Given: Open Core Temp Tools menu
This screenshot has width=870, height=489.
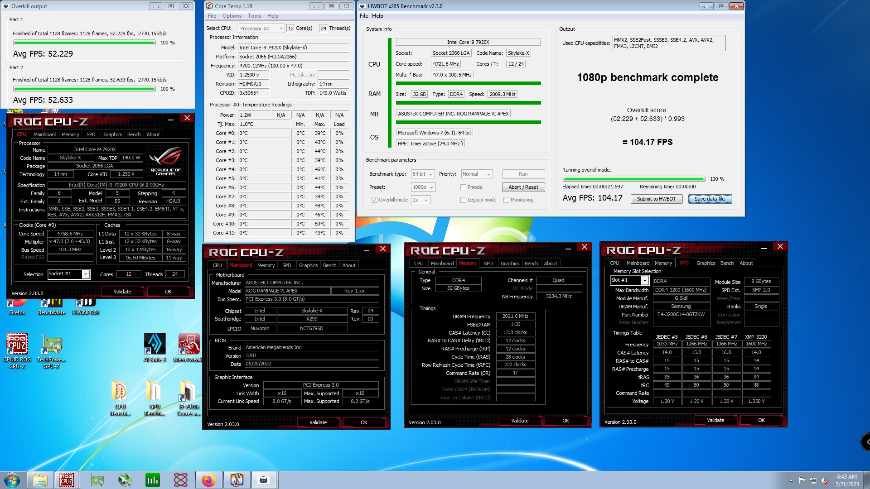Looking at the screenshot, I should (x=254, y=16).
